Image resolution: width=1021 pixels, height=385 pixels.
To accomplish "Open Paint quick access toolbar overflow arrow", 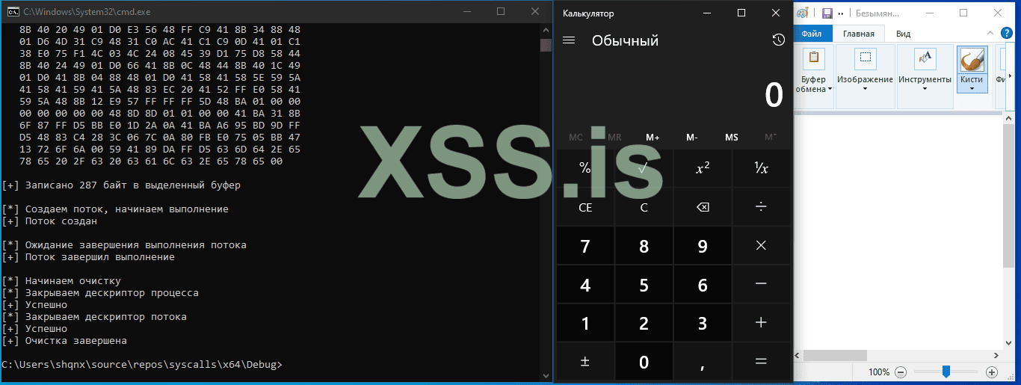I will point(840,13).
